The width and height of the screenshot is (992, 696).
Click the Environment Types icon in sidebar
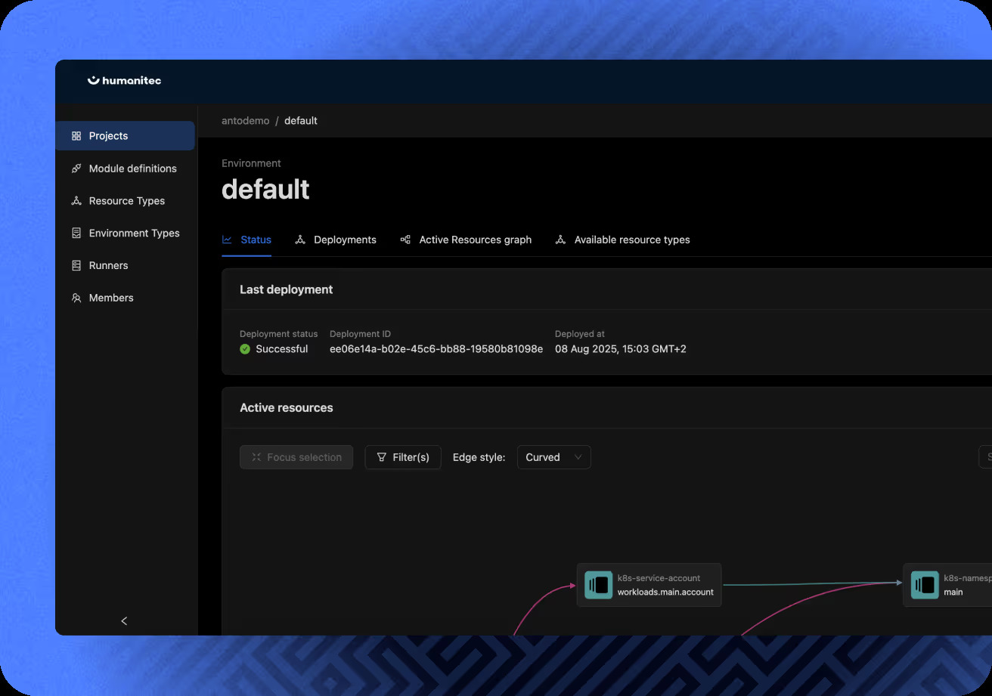point(76,233)
